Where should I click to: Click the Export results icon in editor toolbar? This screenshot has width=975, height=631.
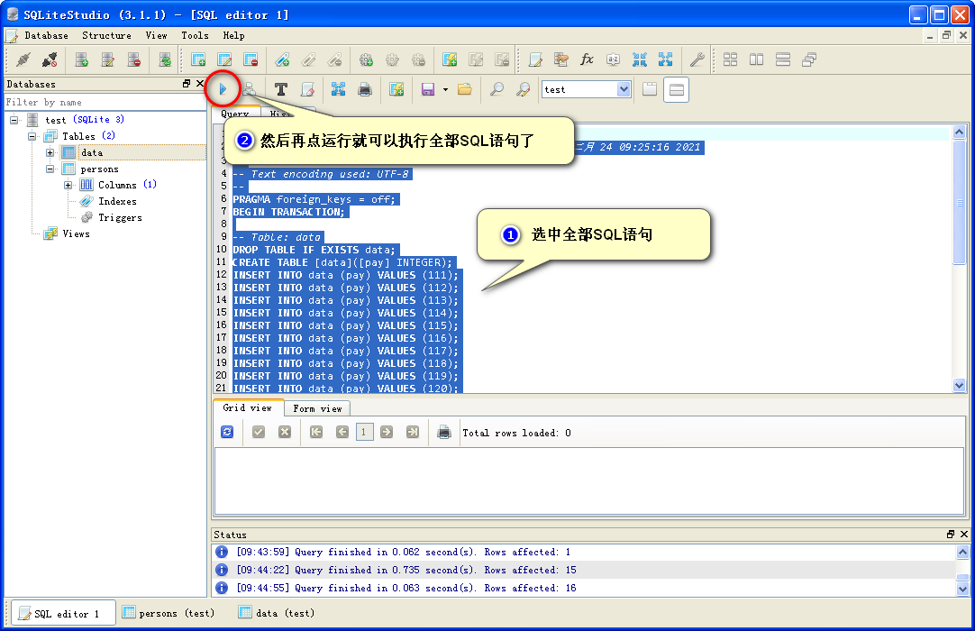pos(338,89)
